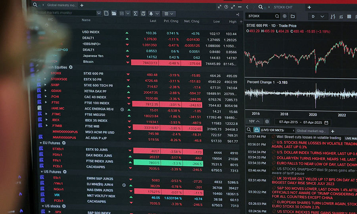Click the Bitcoin row name
This screenshot has width=357, height=214.
[x=88, y=62]
